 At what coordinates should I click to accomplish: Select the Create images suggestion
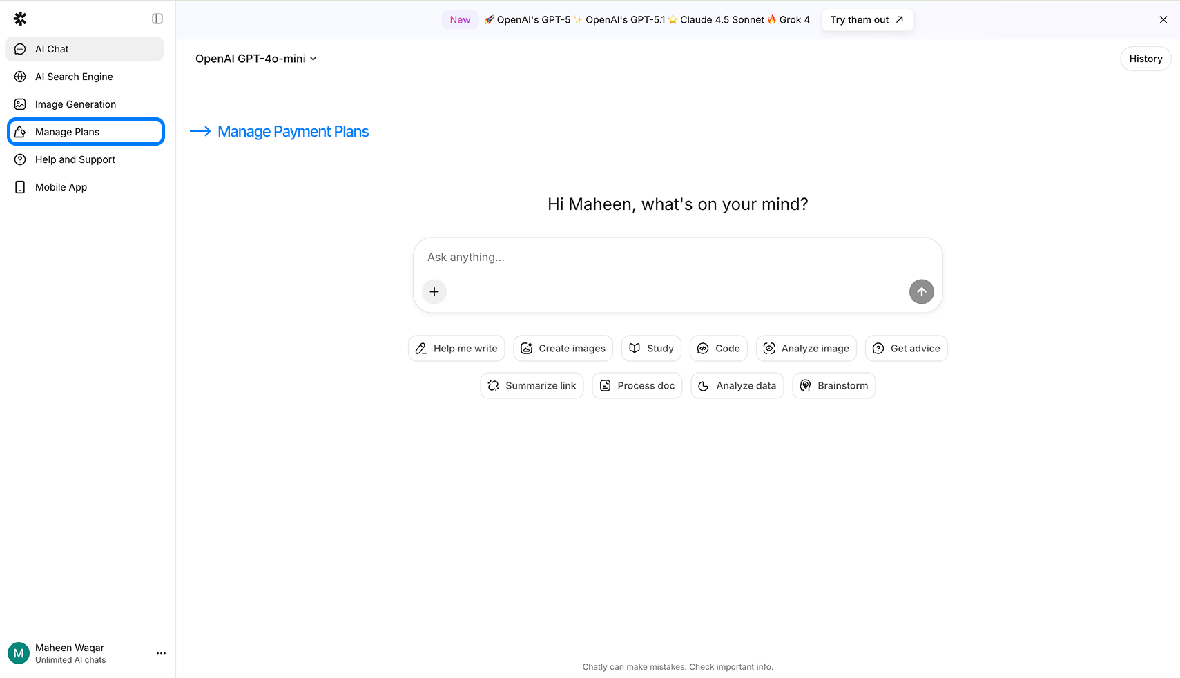563,349
